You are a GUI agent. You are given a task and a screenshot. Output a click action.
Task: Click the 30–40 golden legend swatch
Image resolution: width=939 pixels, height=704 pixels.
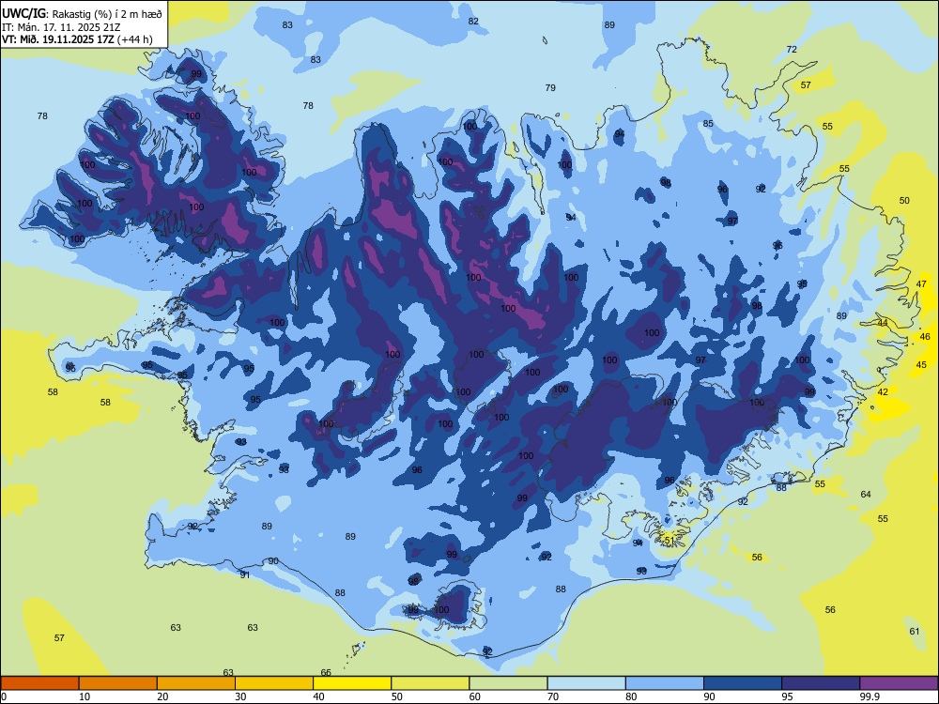coord(274,683)
